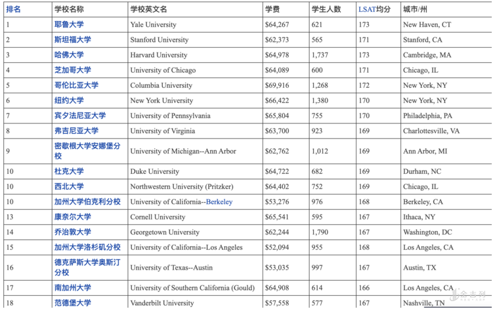Open the 哥伦比亚大学 link
495x309 pixels.
[x=76, y=85]
